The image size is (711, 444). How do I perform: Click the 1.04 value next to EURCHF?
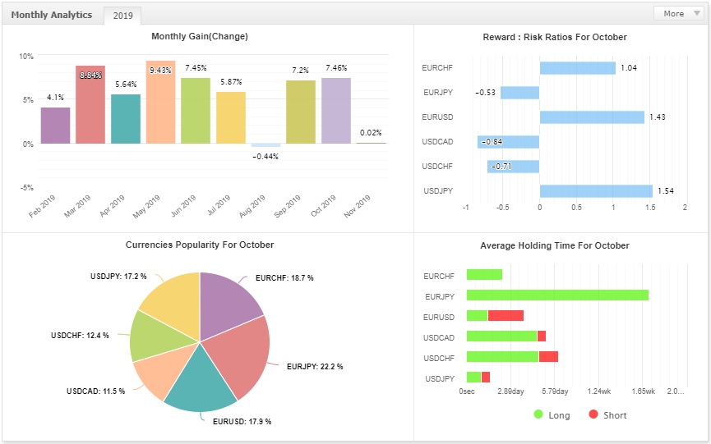tap(629, 68)
